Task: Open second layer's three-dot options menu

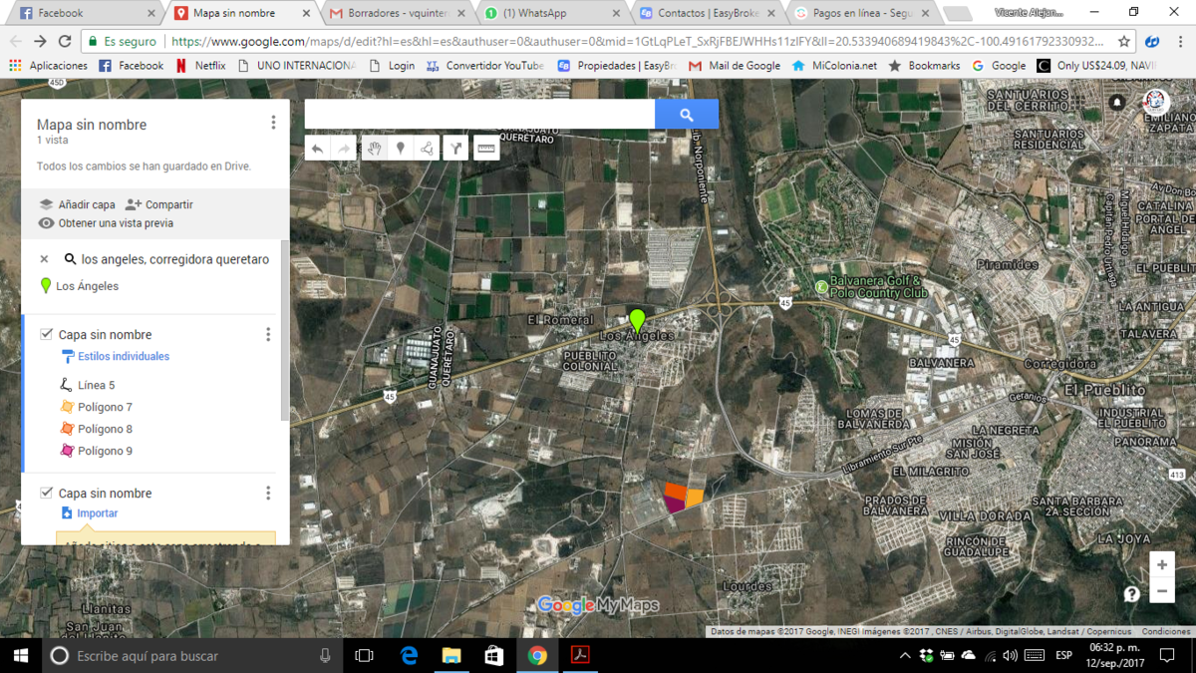Action: [x=268, y=494]
